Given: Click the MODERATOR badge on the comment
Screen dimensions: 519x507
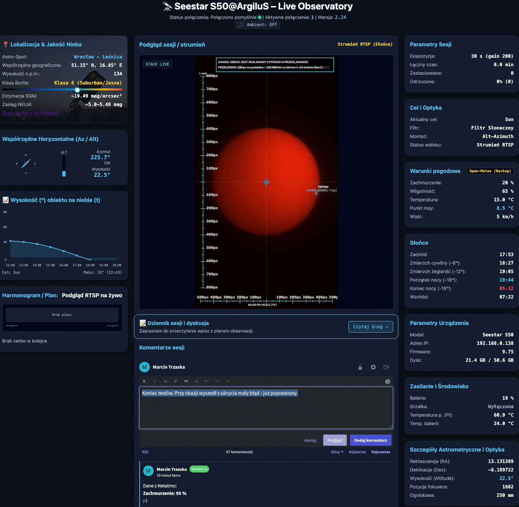Looking at the screenshot, I should click(199, 469).
